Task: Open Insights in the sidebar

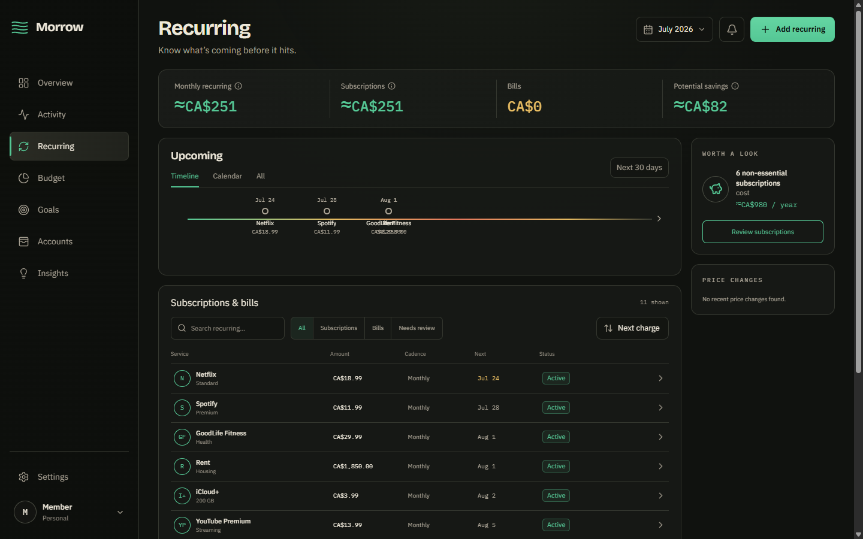Action: coord(69,273)
